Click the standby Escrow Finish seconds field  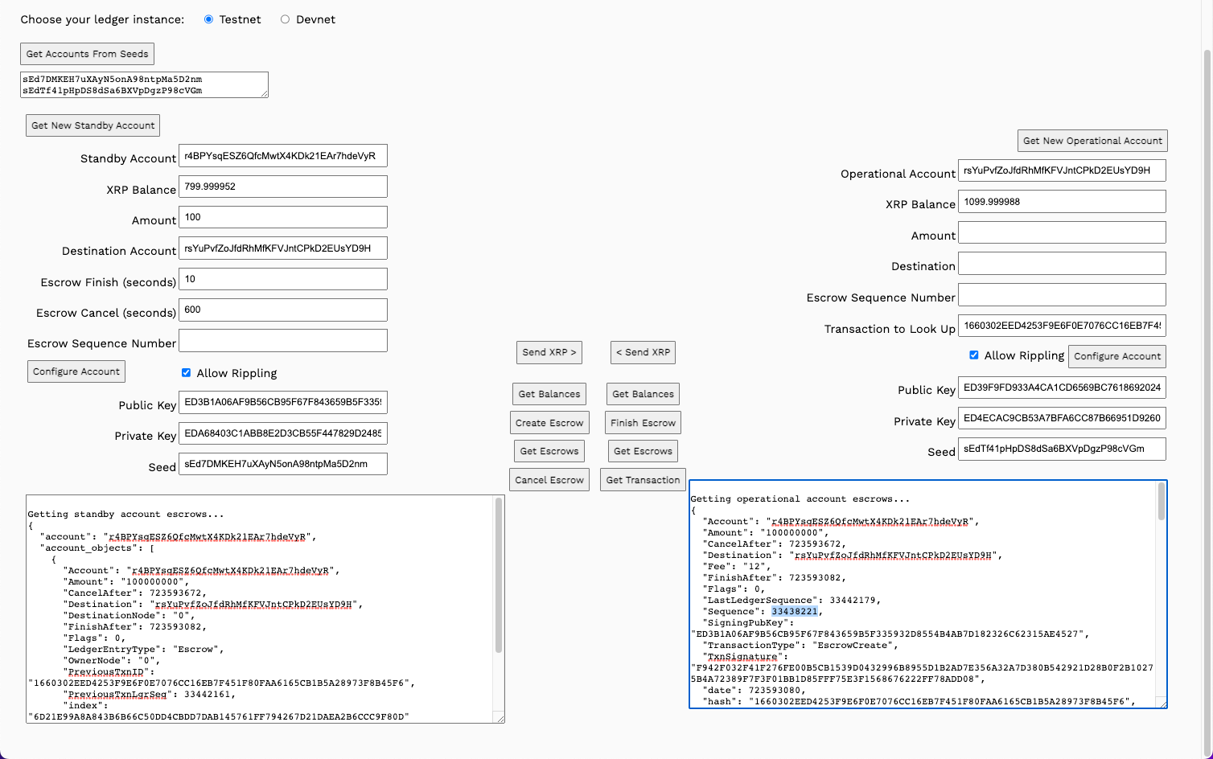pos(282,279)
